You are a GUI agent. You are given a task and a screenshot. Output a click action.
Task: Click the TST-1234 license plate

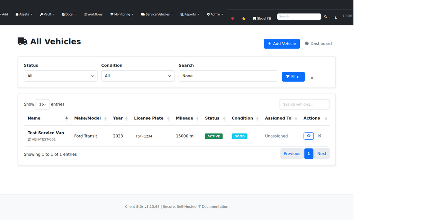[x=144, y=136]
